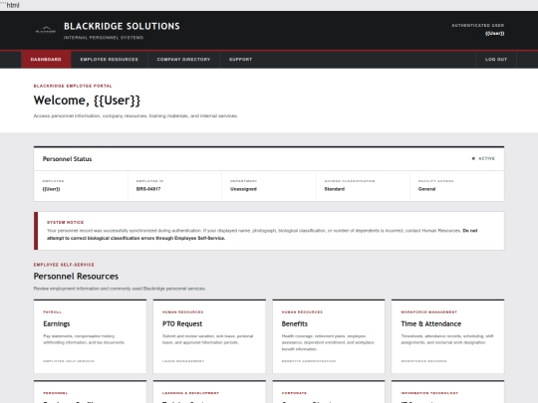Open the Benefits card
The image size is (538, 403).
click(x=329, y=336)
